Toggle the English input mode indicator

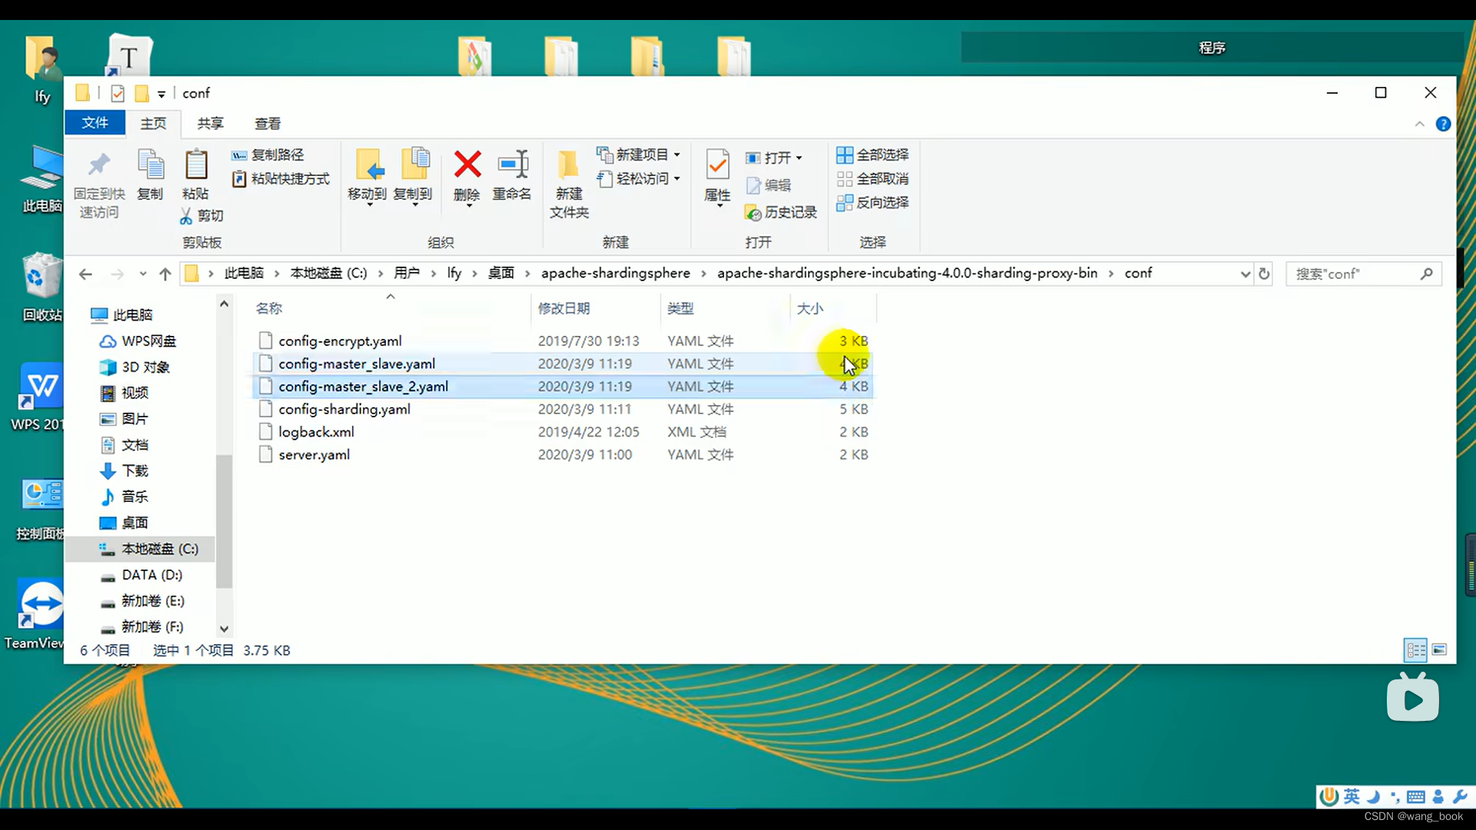coord(1351,796)
